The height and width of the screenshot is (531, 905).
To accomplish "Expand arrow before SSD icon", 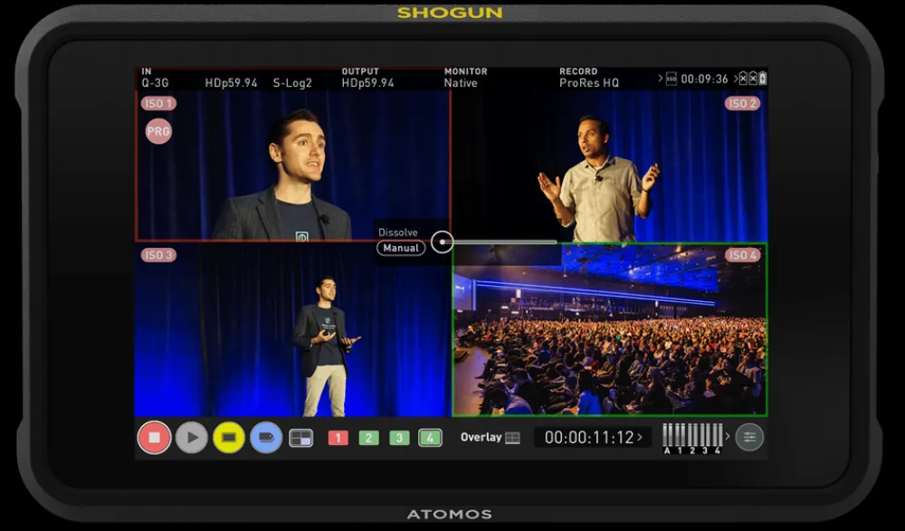I will [661, 79].
